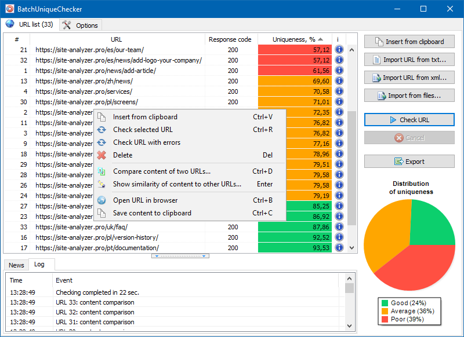This screenshot has width=464, height=337.
Task: Select the pl/version-history URL row
Action: [96, 237]
